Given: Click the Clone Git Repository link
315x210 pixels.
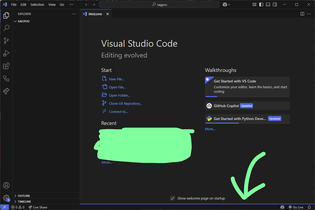Looking at the screenshot, I should (x=125, y=103).
